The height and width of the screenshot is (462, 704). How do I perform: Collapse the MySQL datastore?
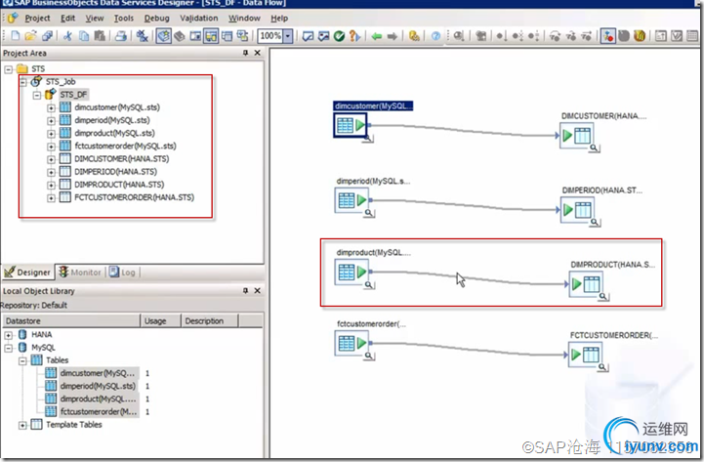pos(8,349)
